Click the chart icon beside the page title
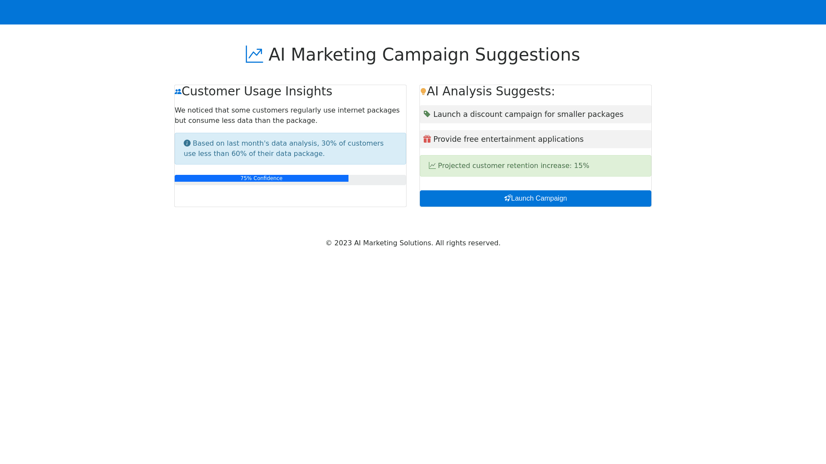The width and height of the screenshot is (826, 464). tap(254, 55)
